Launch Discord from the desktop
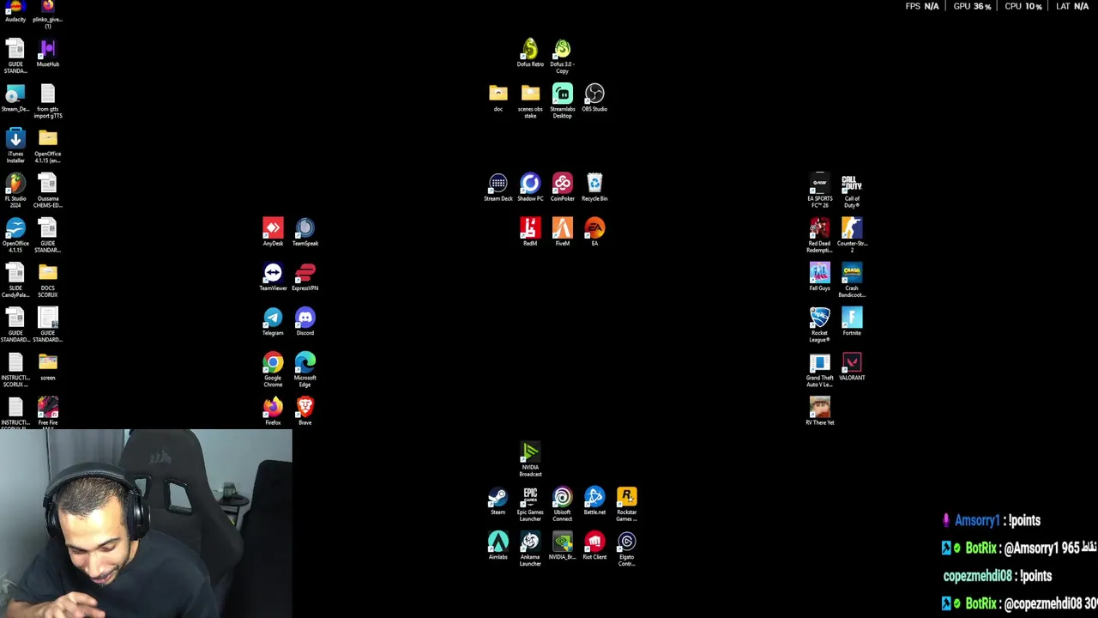The height and width of the screenshot is (618, 1098). (x=305, y=322)
